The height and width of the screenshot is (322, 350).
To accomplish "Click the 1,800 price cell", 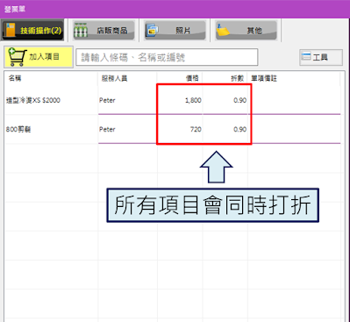I will tap(193, 100).
